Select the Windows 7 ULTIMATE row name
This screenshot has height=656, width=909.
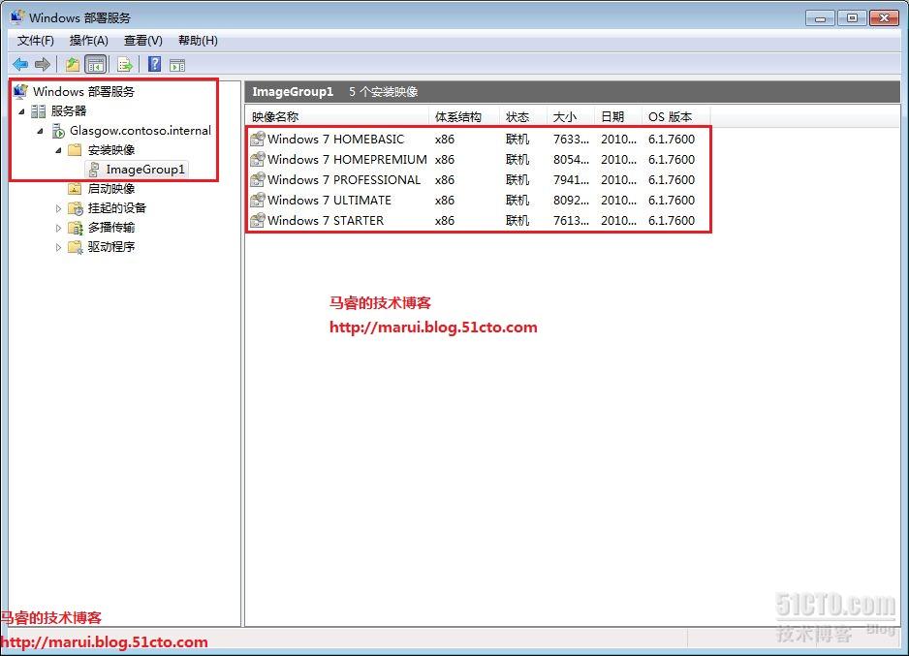coord(329,200)
